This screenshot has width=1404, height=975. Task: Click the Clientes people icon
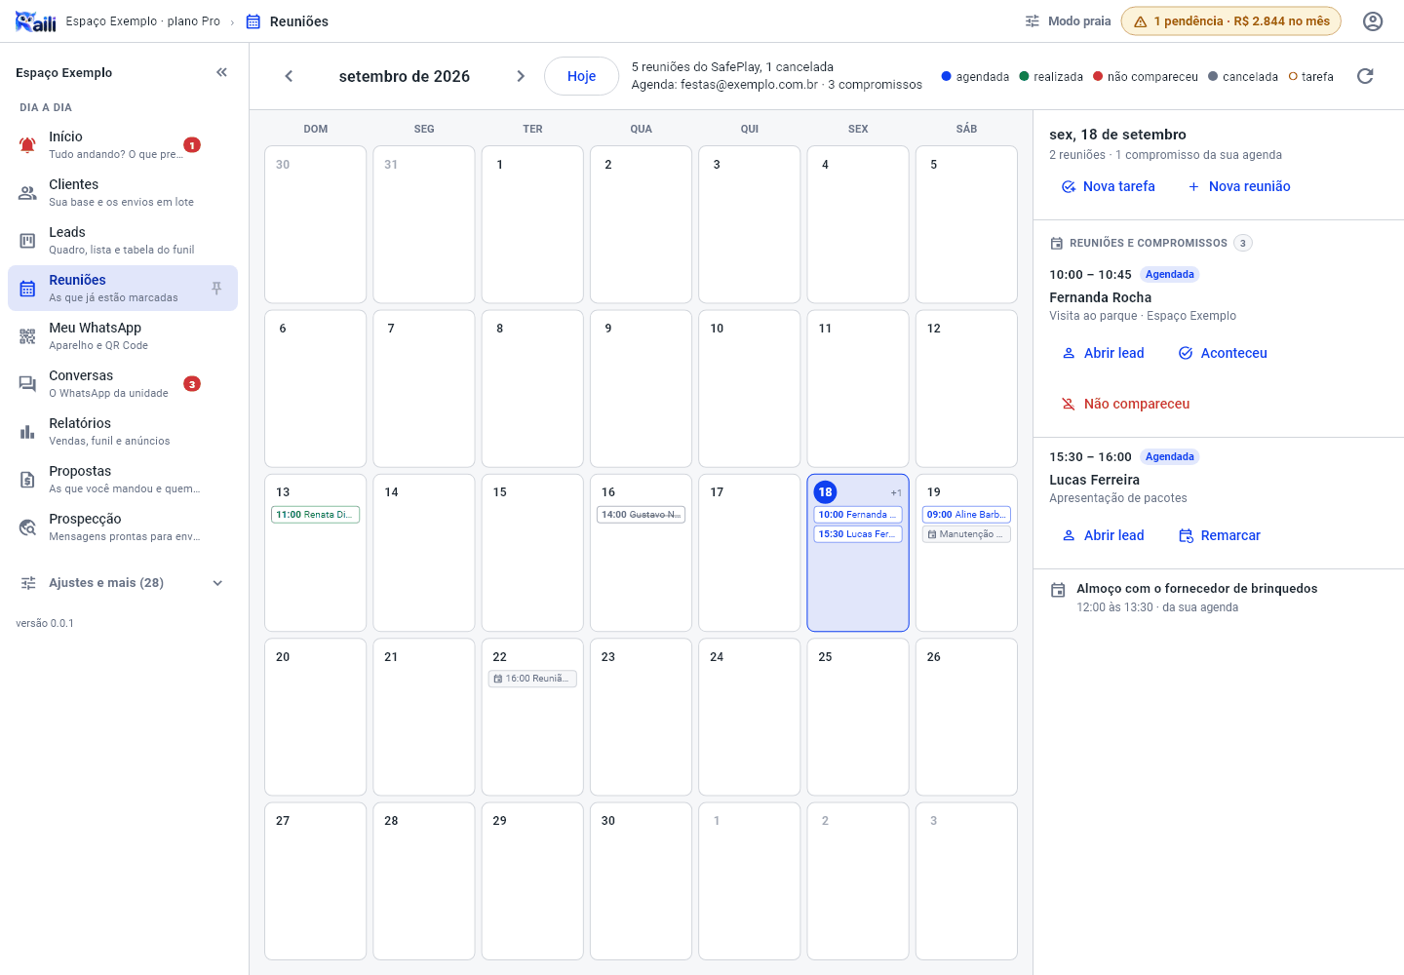[27, 193]
